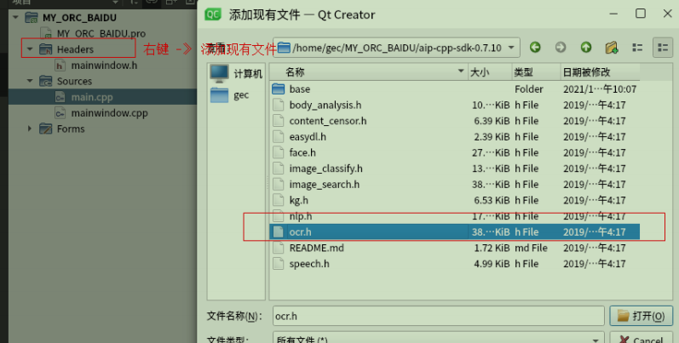679x343 pixels.
Task: Expand the Forms tree node
Action: (x=30, y=129)
